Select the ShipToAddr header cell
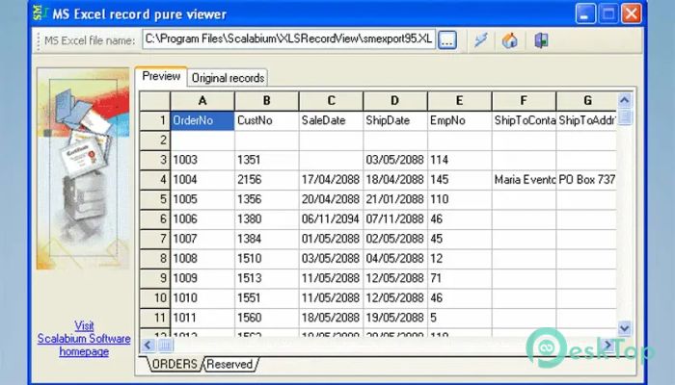This screenshot has height=385, width=675. (586, 120)
